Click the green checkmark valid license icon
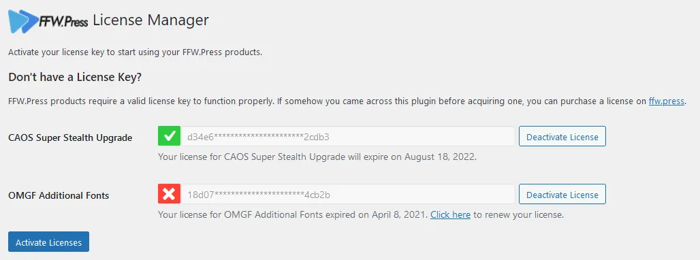Viewport: 700px width, 260px height. click(169, 136)
